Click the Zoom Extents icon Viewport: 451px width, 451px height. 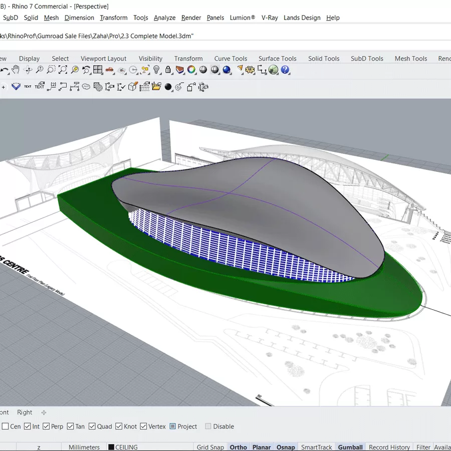click(63, 70)
